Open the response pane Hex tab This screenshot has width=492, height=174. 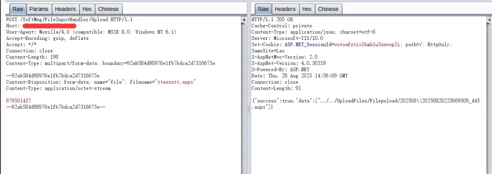[x=307, y=9]
